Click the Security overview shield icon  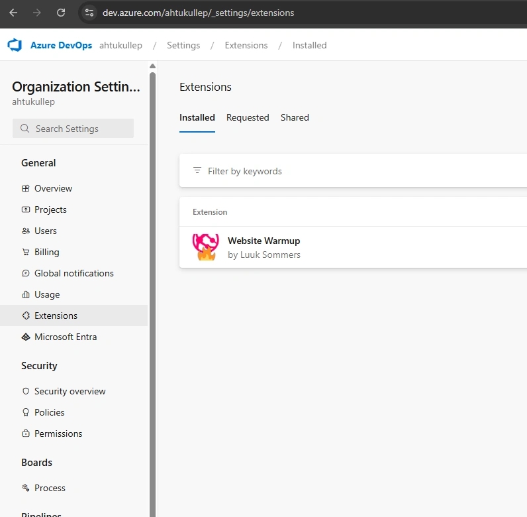point(26,391)
